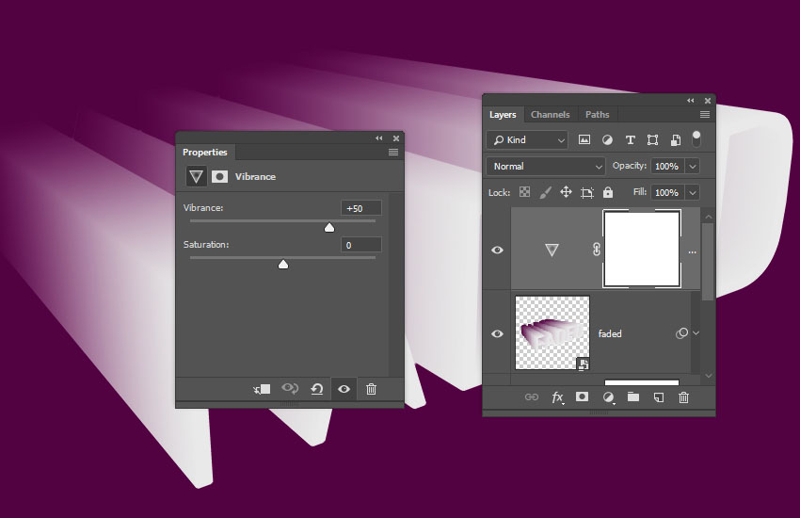
Task: Delete this adjustment layer from Properties
Action: (372, 389)
